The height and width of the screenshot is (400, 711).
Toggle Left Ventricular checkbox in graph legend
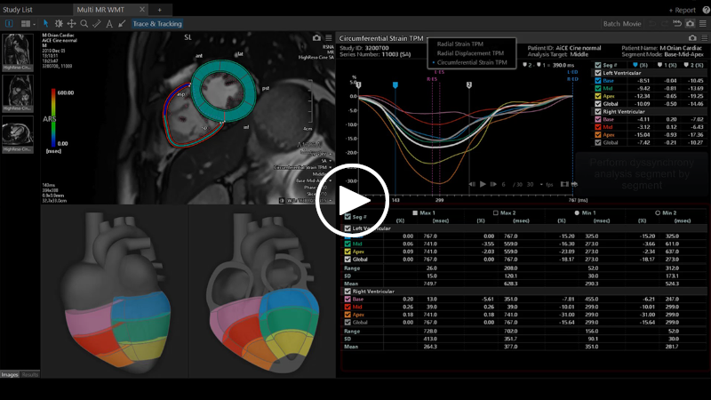point(598,73)
